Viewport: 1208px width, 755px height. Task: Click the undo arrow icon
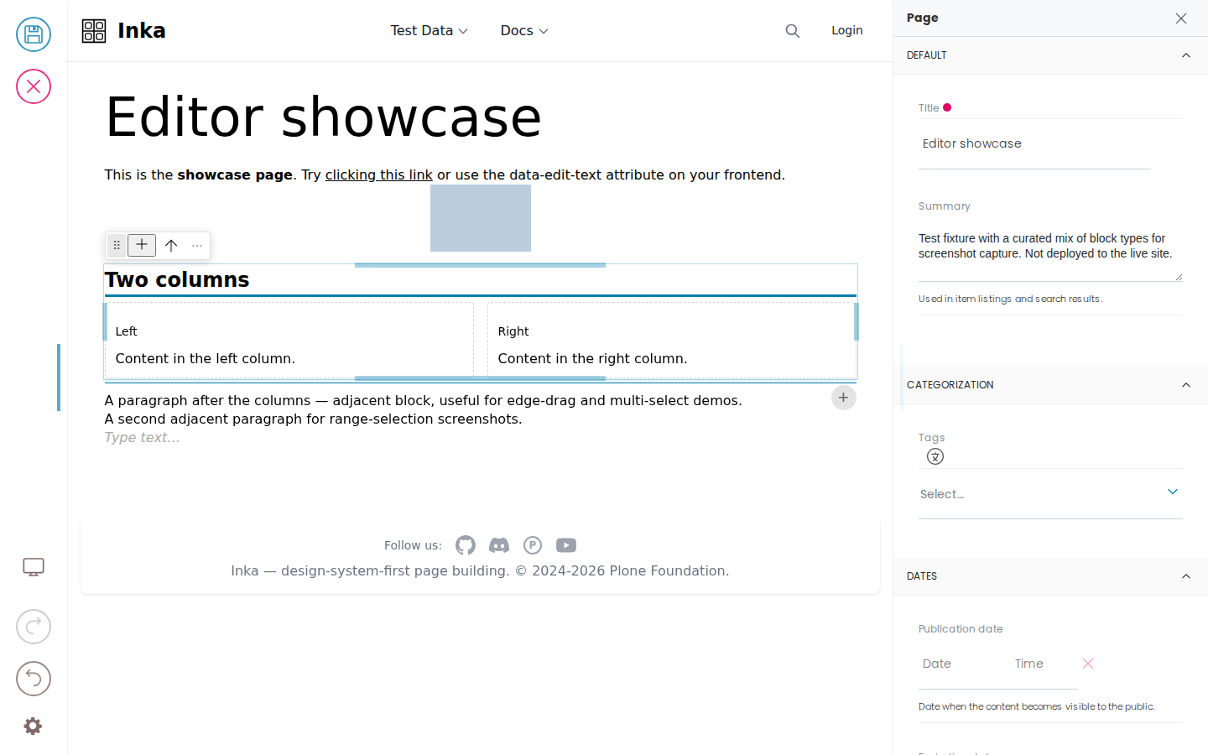coord(34,679)
